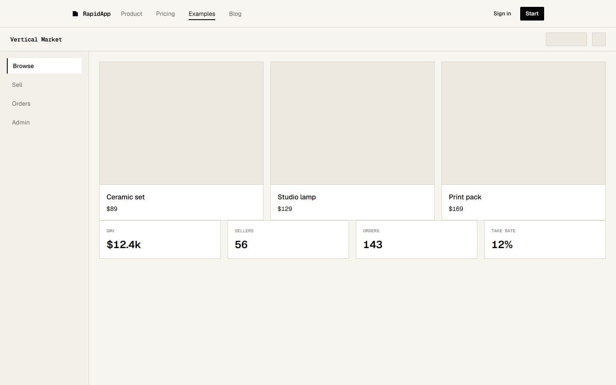616x385 pixels.
Task: Click the GMV value $12.4k
Action: tap(124, 245)
